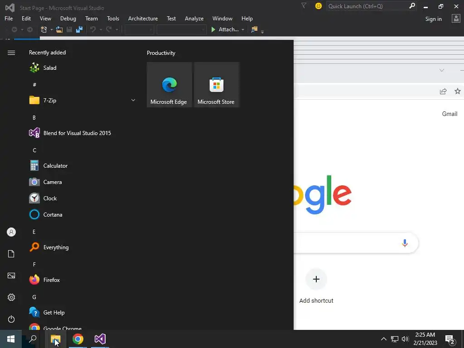Open the Architecture menu
The height and width of the screenshot is (348, 464).
pos(143,18)
